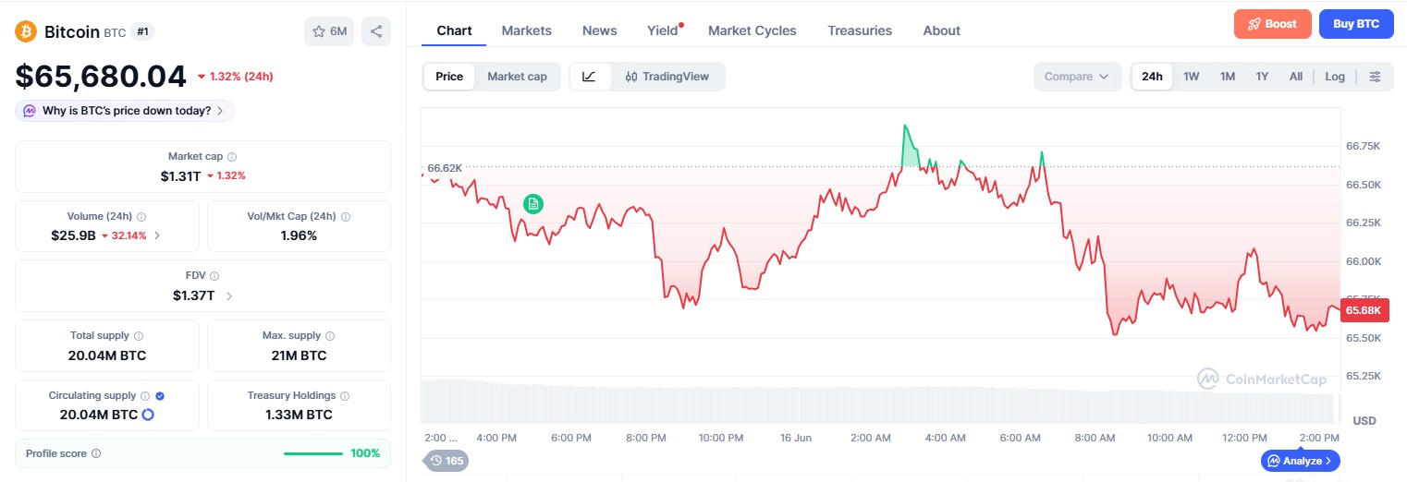Click the red 65.68K current price tag

coord(1364,310)
